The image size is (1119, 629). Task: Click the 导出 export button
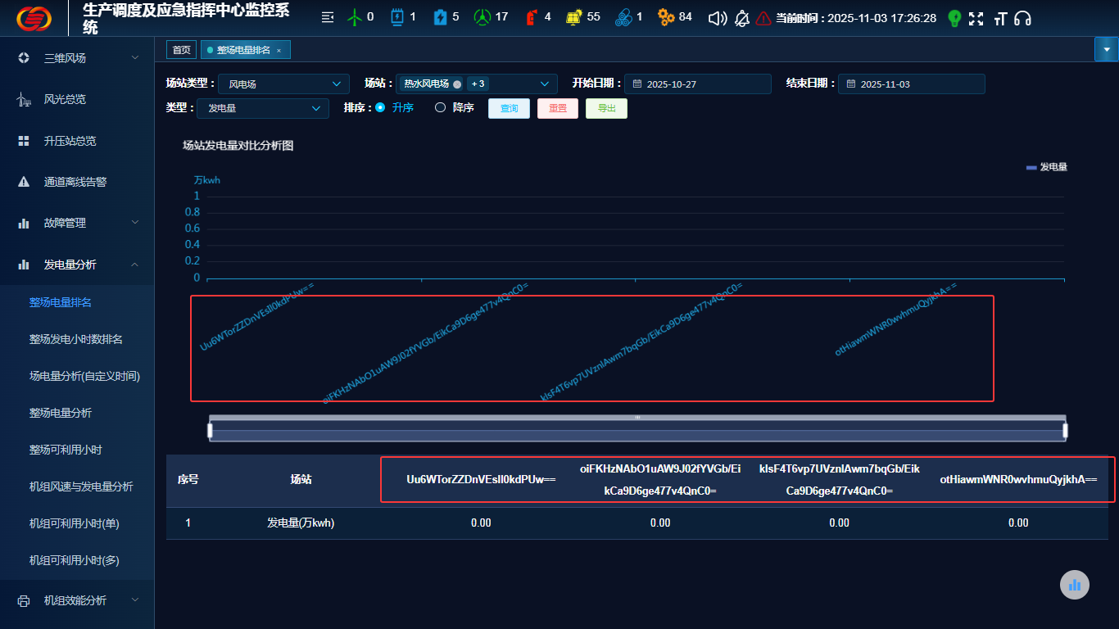tap(606, 108)
